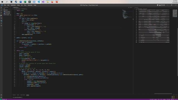178x100 pixels.
Task: Select the 2022-Day12.py editor tab
Action: tap(16, 7)
